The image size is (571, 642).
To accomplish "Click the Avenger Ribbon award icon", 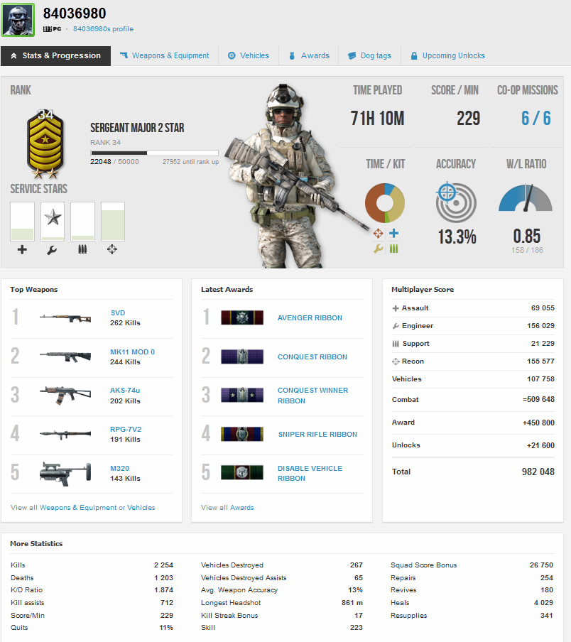I will click(241, 317).
